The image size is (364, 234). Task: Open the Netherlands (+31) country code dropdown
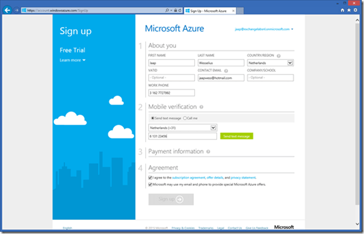(x=213, y=128)
